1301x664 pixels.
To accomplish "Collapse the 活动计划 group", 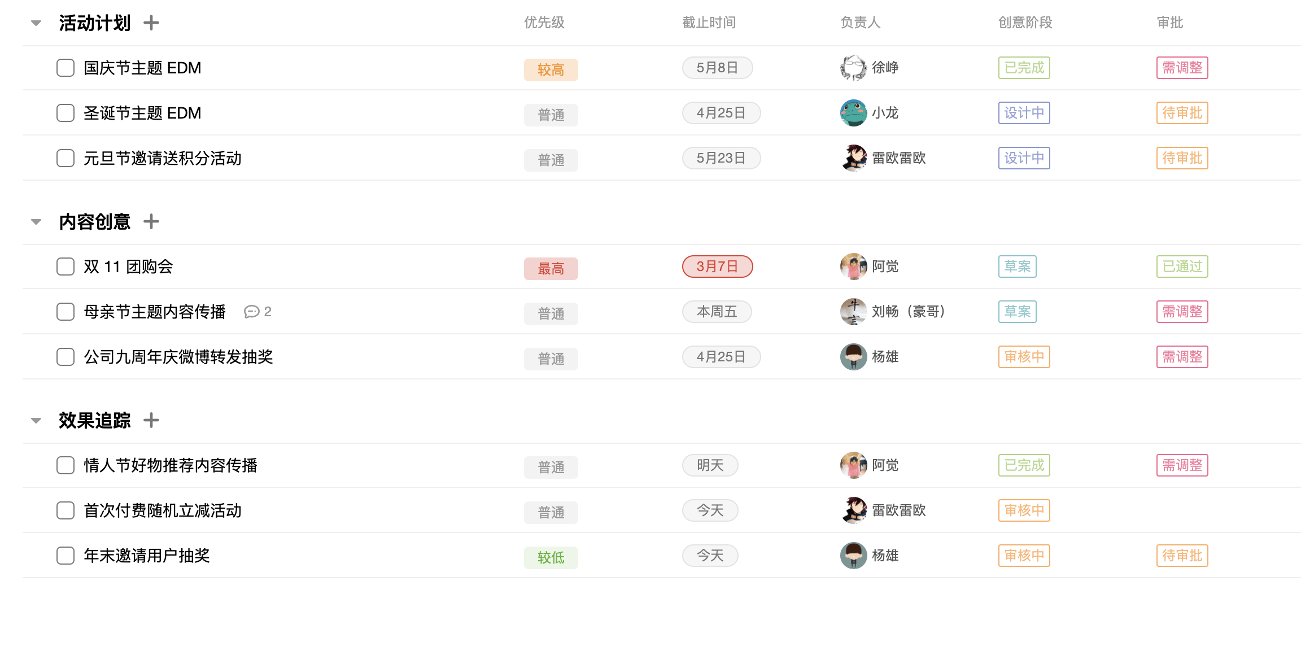I will point(36,23).
